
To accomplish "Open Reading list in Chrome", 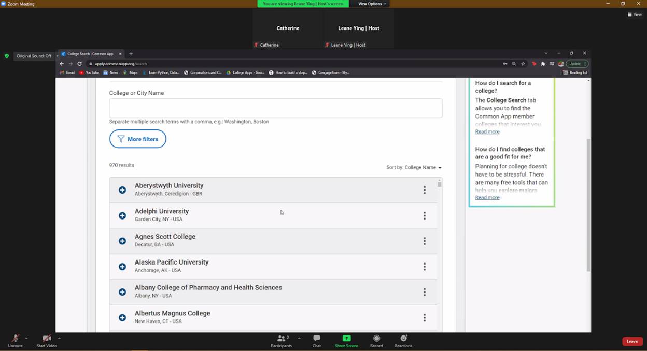I will coord(575,72).
